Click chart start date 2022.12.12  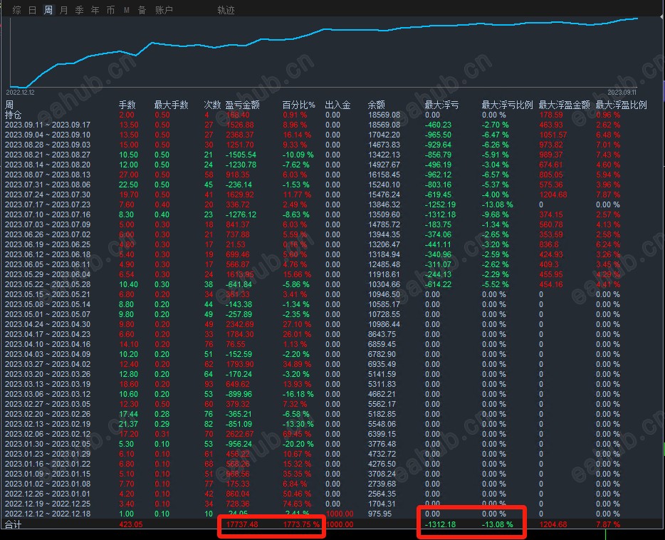20,92
